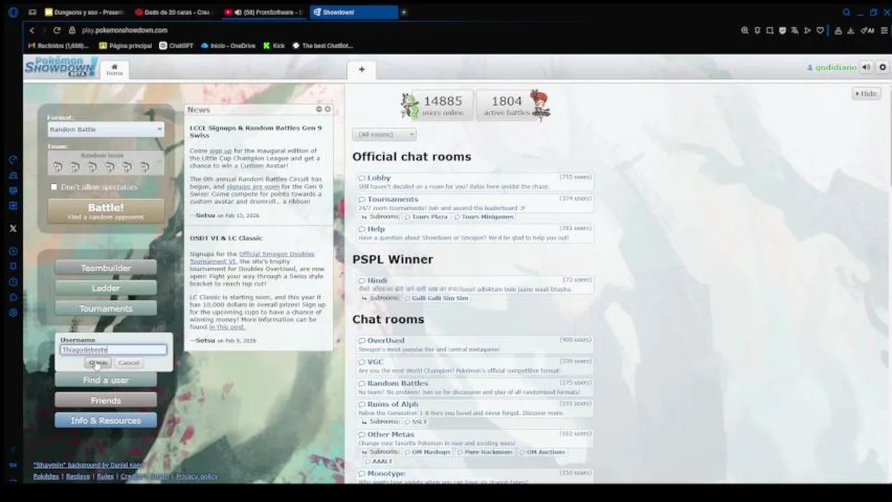Open the Teambuilder
The height and width of the screenshot is (502, 892).
105,268
